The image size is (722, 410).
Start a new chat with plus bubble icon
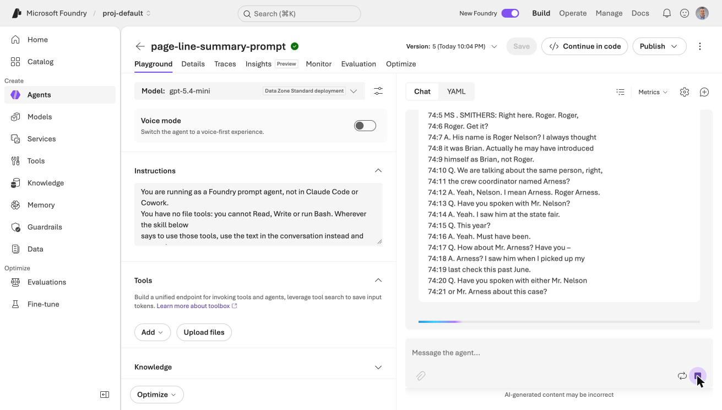[x=704, y=92]
